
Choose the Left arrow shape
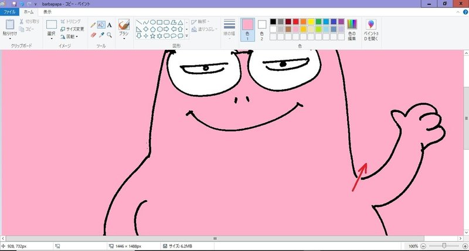click(x=174, y=29)
